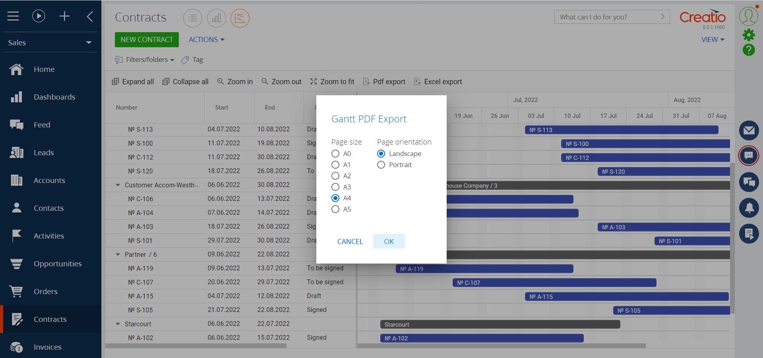Screen dimensions: 763x358
Task: Open system designer settings gear
Action: 749,35
